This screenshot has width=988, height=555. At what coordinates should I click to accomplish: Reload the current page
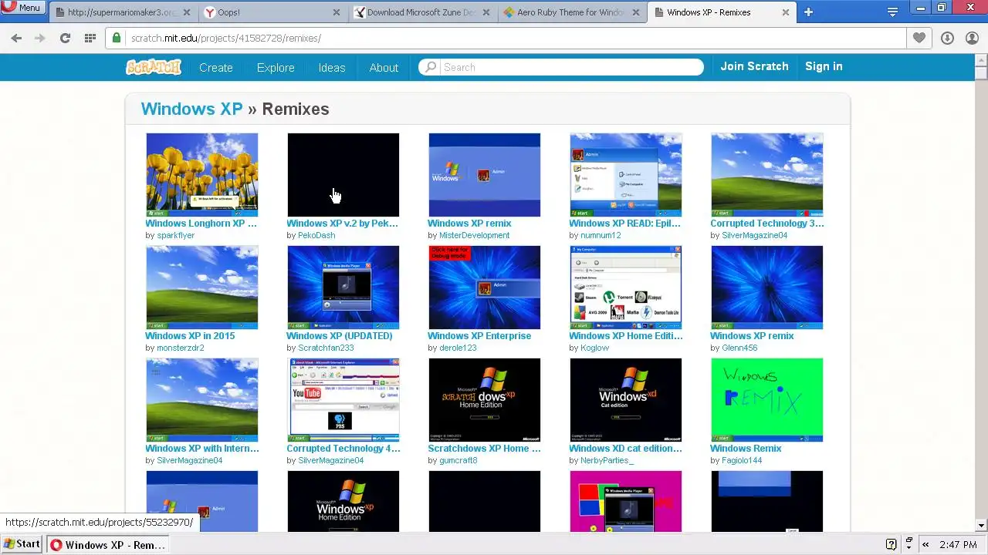coord(65,38)
